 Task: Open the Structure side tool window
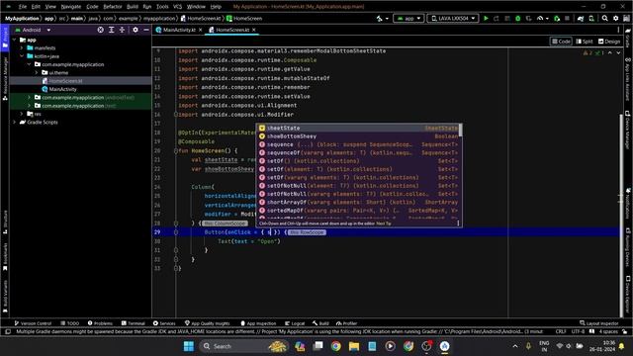point(5,222)
